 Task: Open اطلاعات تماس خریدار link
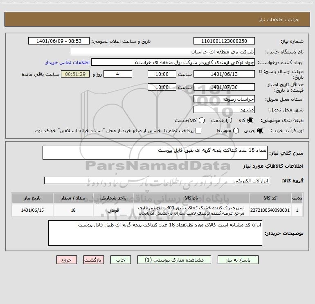tap(67, 62)
